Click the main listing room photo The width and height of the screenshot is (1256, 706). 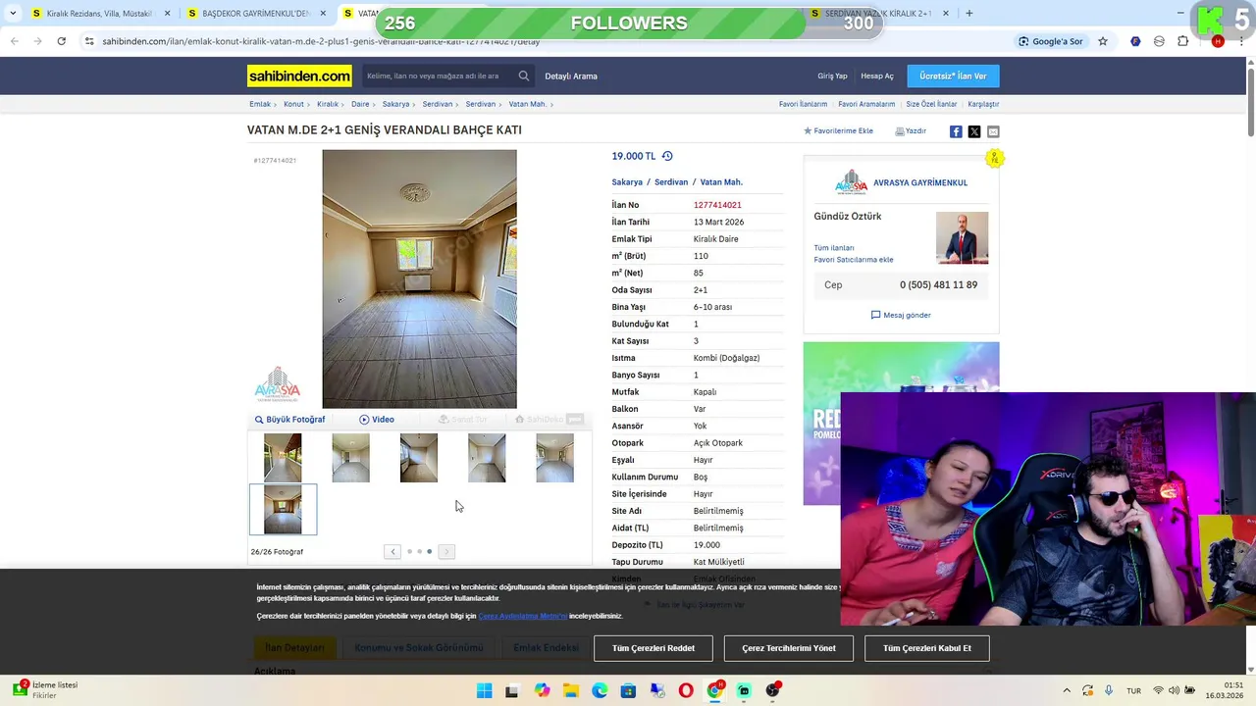[419, 278]
